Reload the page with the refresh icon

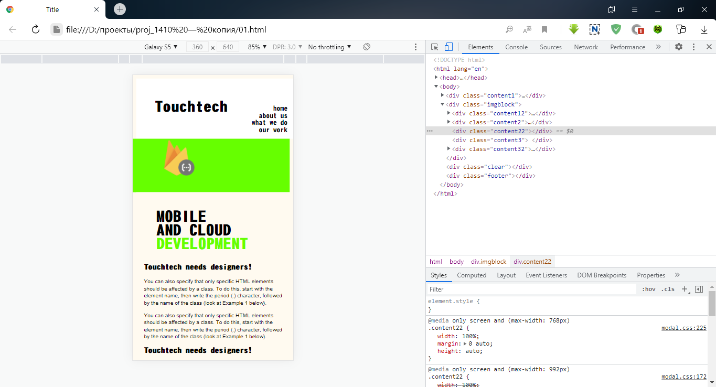pos(36,29)
